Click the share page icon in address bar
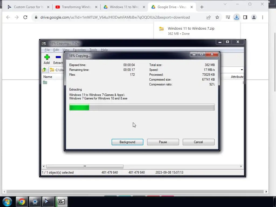The image size is (276, 207). (x=209, y=17)
